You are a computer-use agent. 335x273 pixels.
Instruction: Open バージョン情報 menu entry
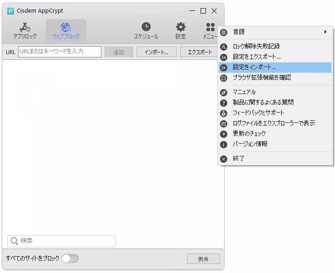(275, 144)
